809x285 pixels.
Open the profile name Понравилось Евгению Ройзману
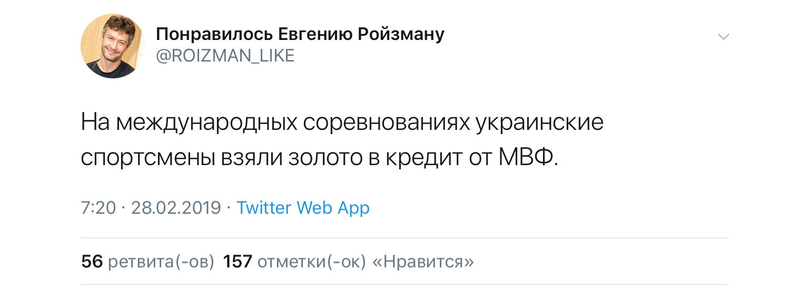[x=300, y=35]
